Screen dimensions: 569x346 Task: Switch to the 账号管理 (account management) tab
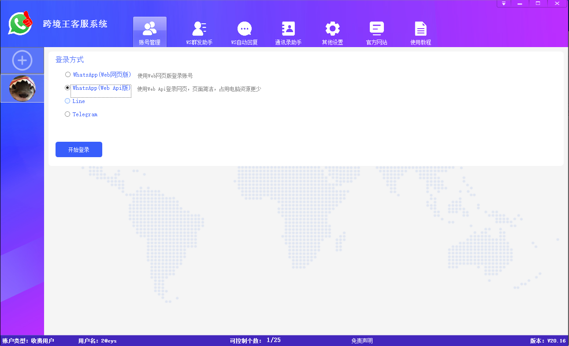[x=150, y=31]
